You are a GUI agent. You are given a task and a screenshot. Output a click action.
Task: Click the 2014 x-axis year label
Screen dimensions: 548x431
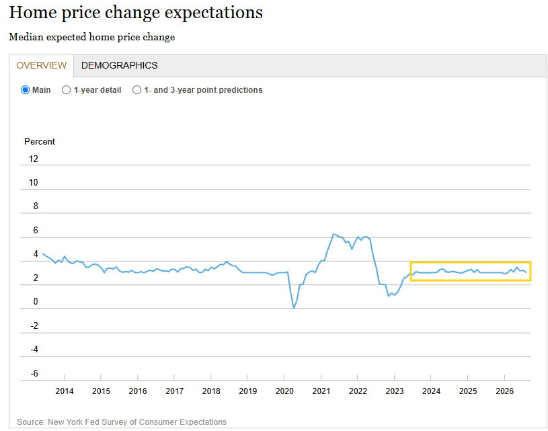point(65,391)
